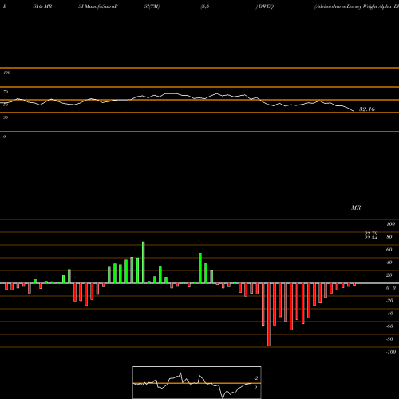Viewport: 399px width, 399px height.
Task: Click the RSI value label 32.16
Action: click(367, 109)
